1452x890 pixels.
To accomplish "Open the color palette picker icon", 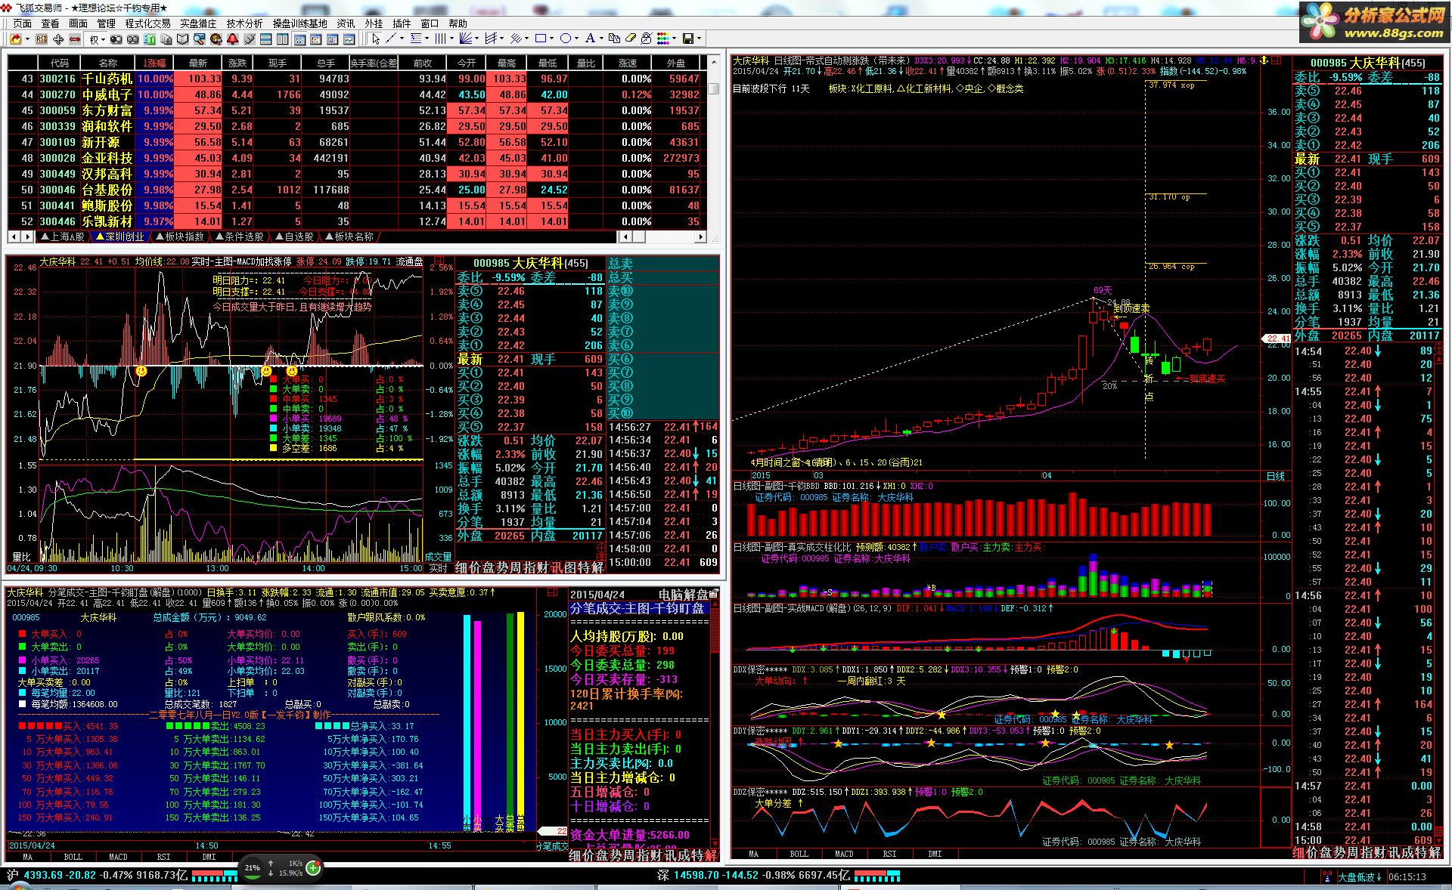I will click(662, 39).
